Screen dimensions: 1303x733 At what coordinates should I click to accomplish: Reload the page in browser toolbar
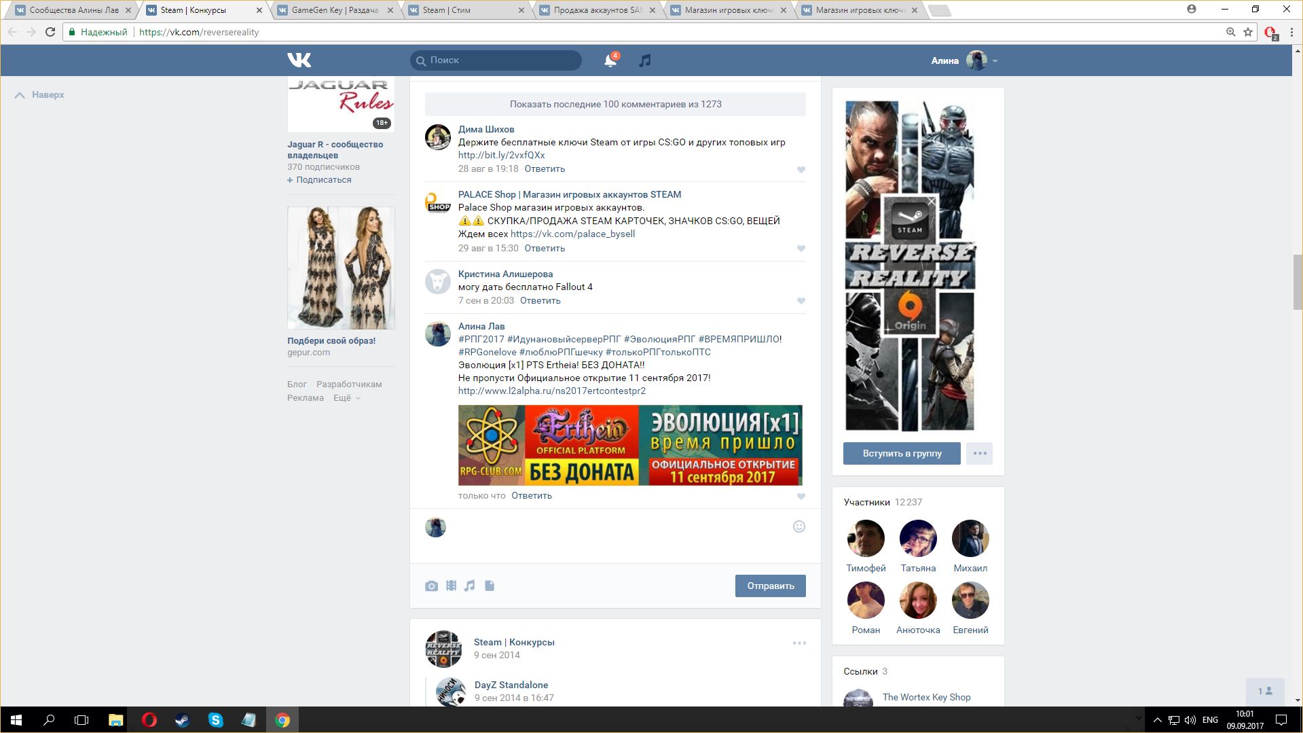click(x=50, y=32)
